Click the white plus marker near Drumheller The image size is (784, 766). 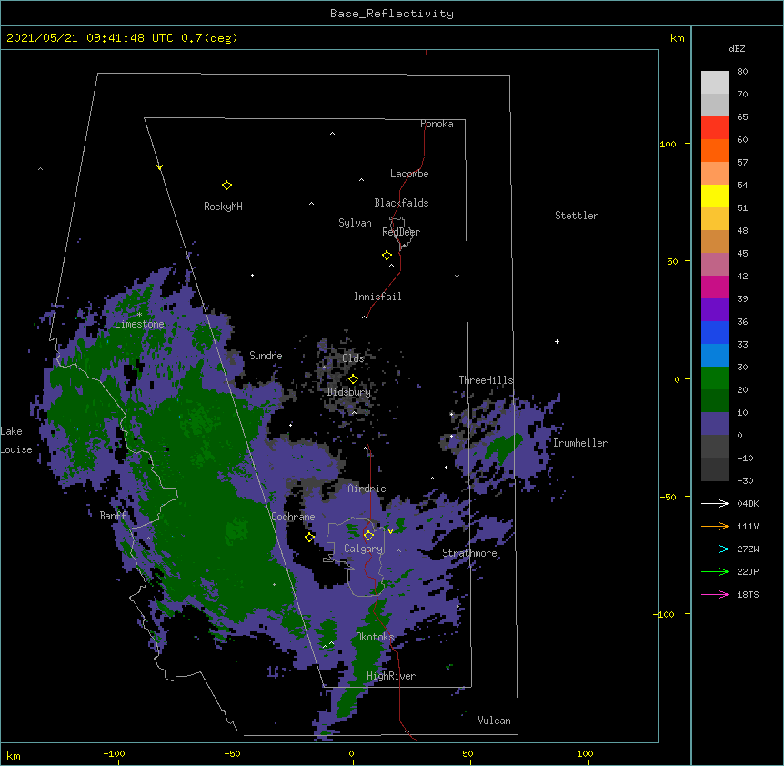[557, 341]
